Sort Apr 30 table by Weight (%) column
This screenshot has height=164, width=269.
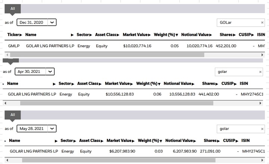tap(148, 84)
